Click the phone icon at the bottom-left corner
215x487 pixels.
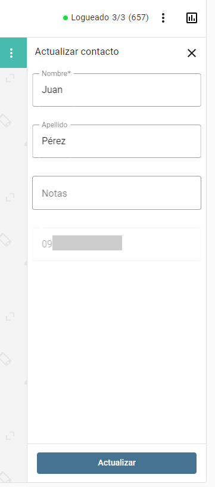pos(5,477)
